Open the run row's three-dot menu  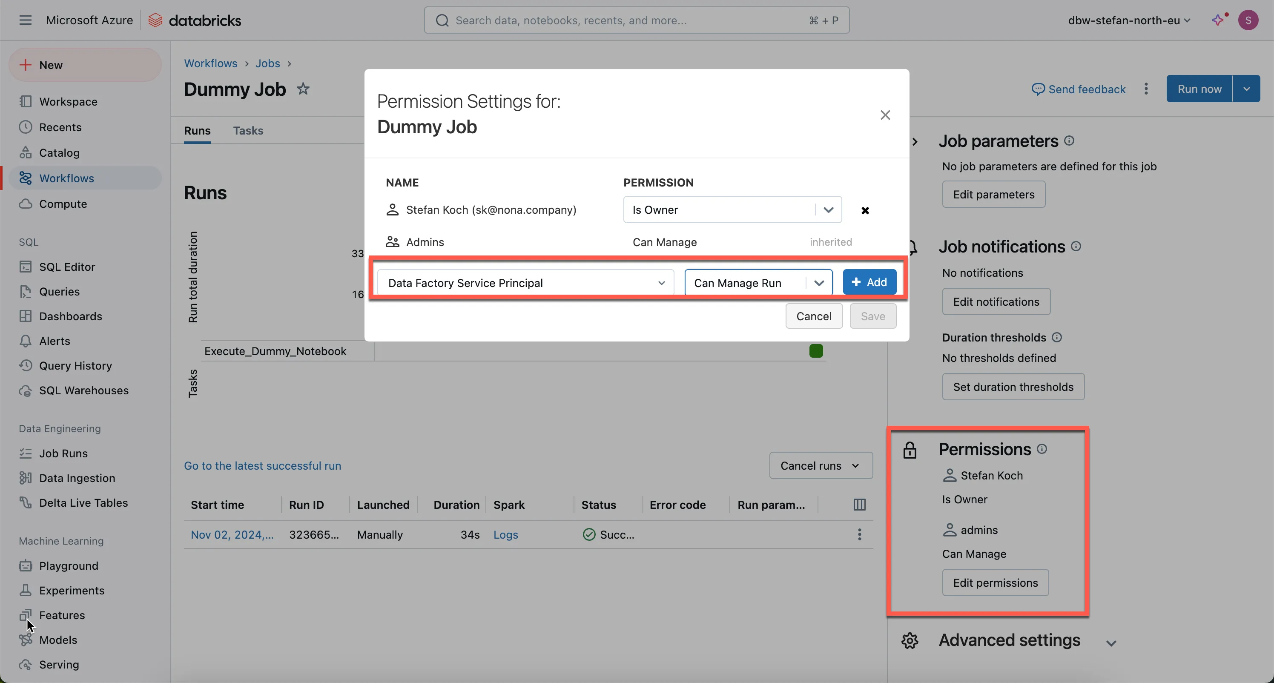[859, 534]
